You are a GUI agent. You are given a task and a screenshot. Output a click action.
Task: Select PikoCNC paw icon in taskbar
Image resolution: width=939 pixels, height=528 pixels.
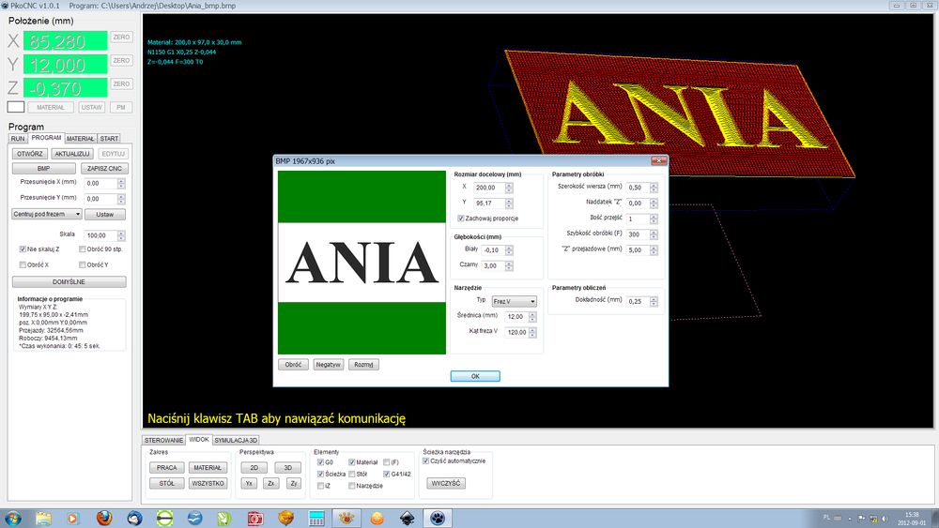click(x=438, y=518)
